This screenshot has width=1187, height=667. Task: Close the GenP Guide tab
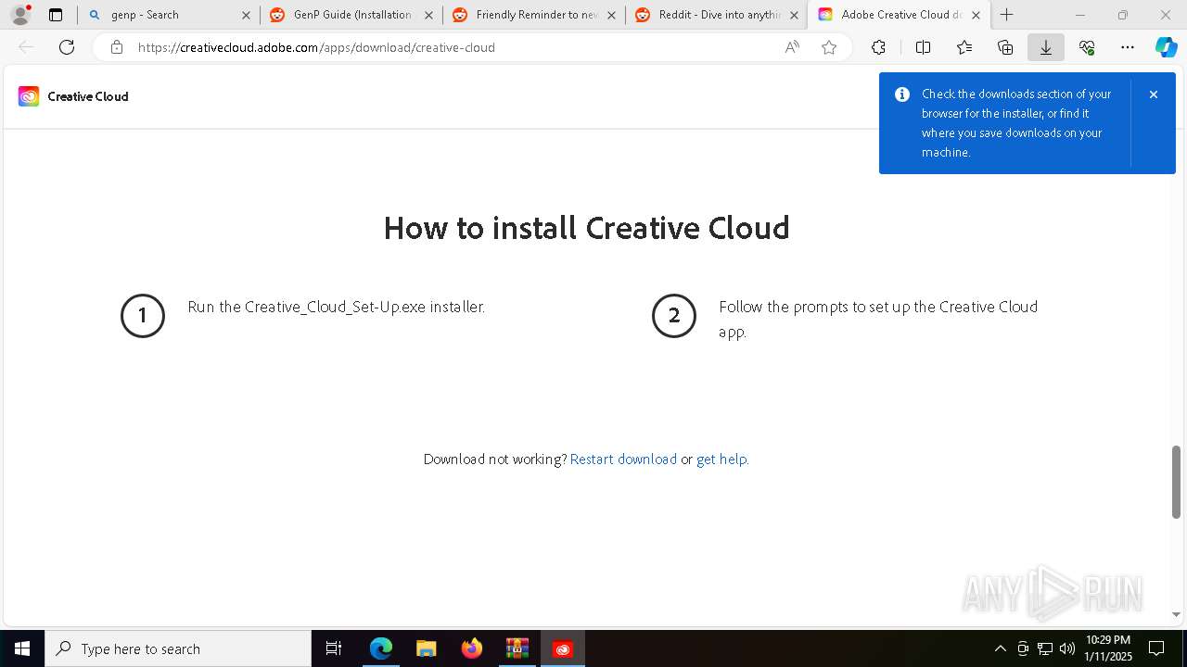coord(428,15)
